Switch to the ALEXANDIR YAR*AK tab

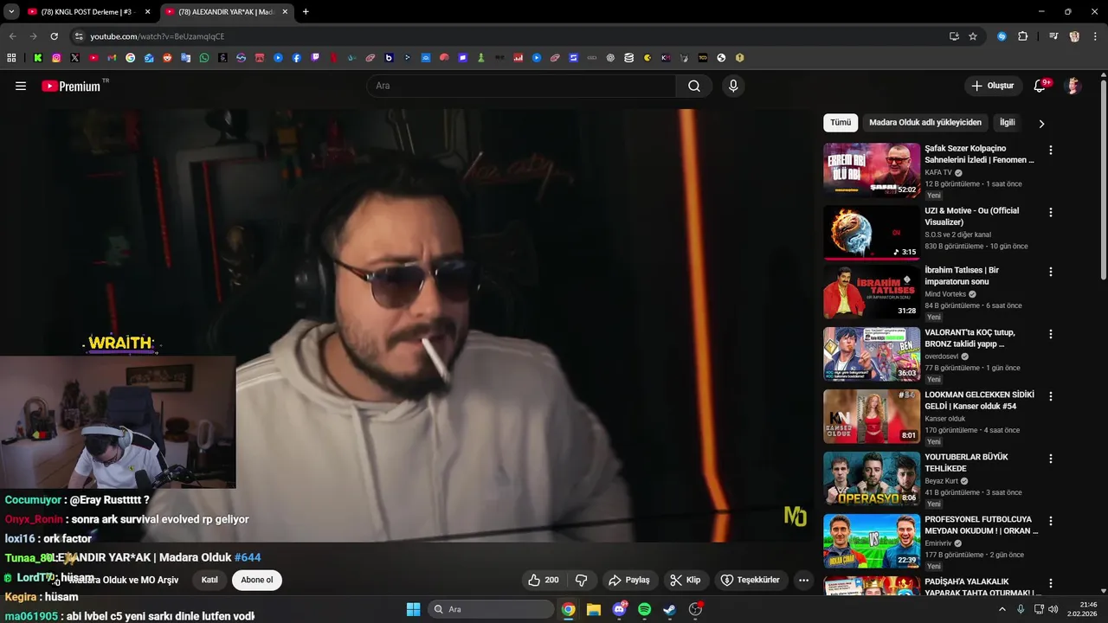pos(226,11)
